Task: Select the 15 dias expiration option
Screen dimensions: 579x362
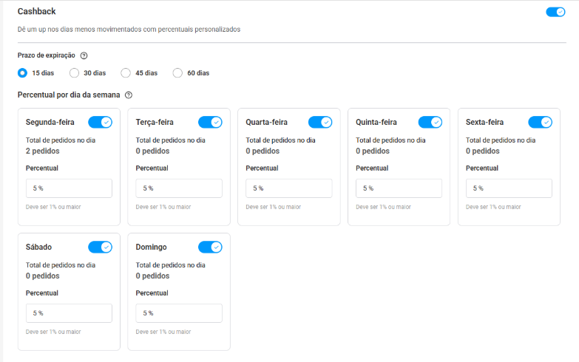Action: [x=23, y=73]
